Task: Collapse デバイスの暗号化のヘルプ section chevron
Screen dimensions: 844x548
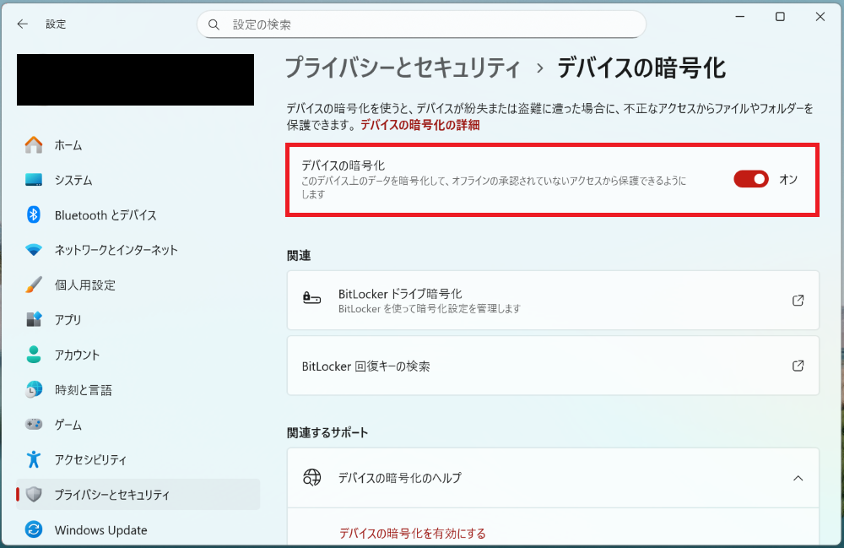Action: coord(798,478)
